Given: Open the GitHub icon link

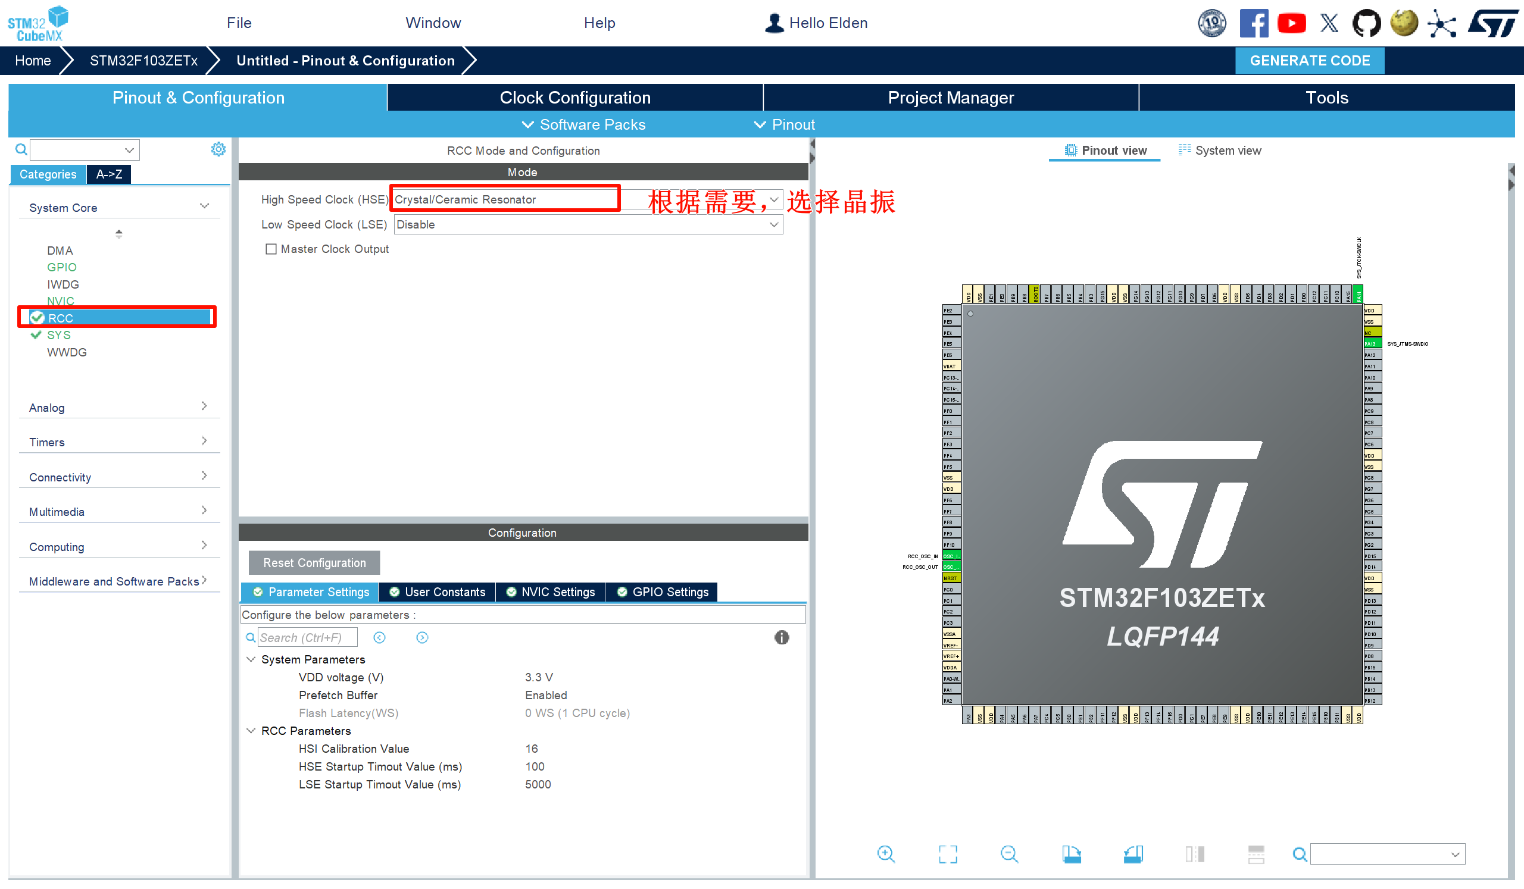Looking at the screenshot, I should (x=1366, y=24).
